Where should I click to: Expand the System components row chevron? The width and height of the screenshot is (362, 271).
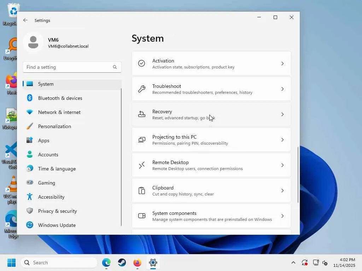point(282,216)
